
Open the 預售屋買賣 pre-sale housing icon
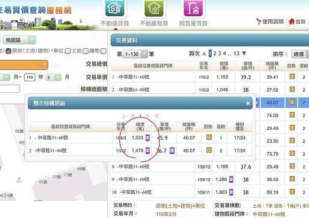(x=193, y=8)
